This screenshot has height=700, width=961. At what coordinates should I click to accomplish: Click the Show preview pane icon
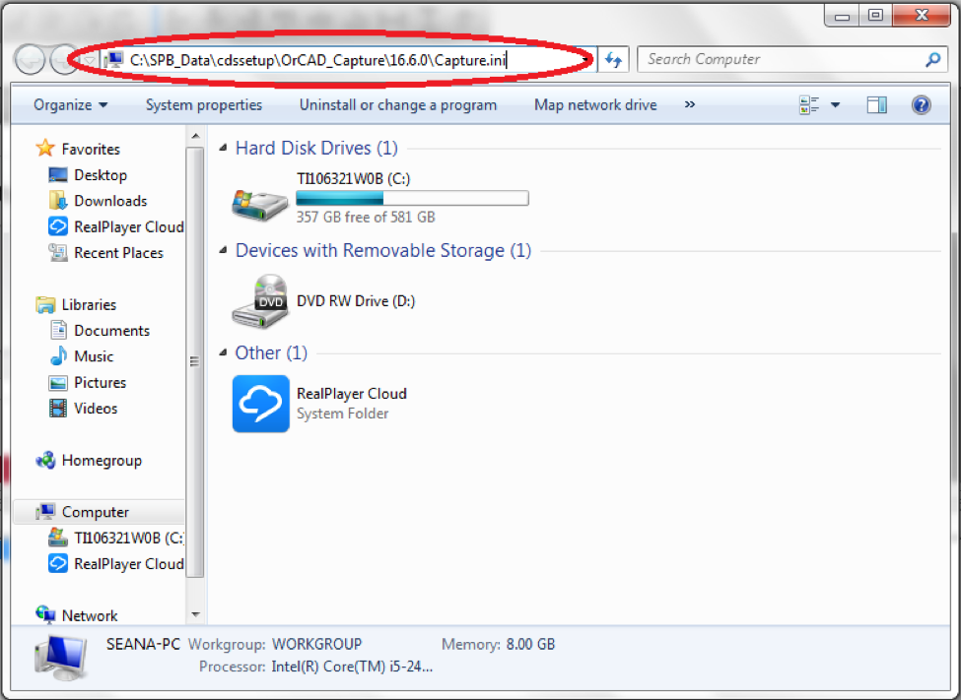pos(876,104)
